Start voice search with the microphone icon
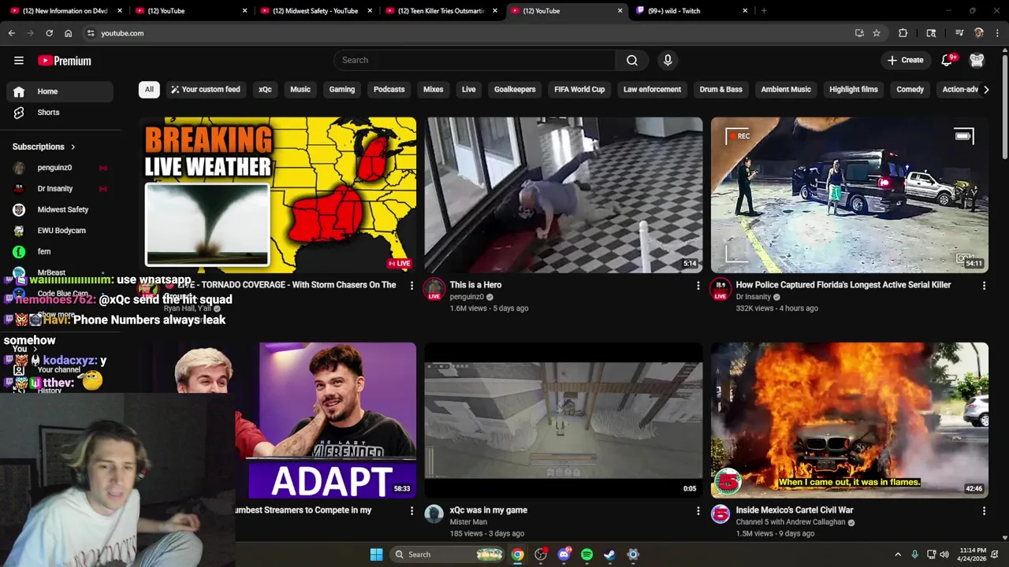Viewport: 1009px width, 567px height. pyautogui.click(x=668, y=60)
